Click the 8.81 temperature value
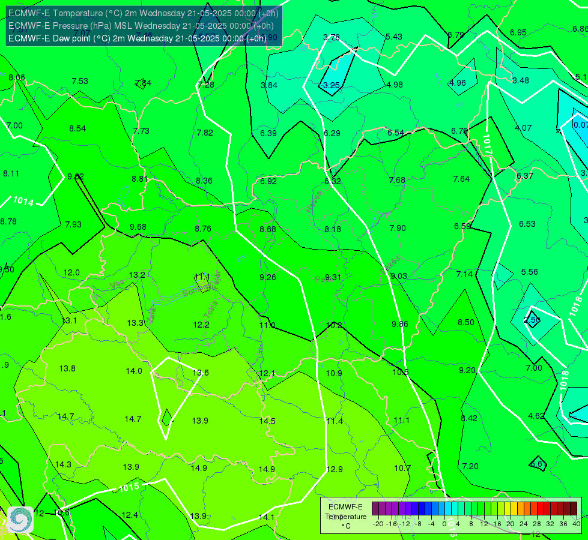The width and height of the screenshot is (588, 540). pos(140,179)
